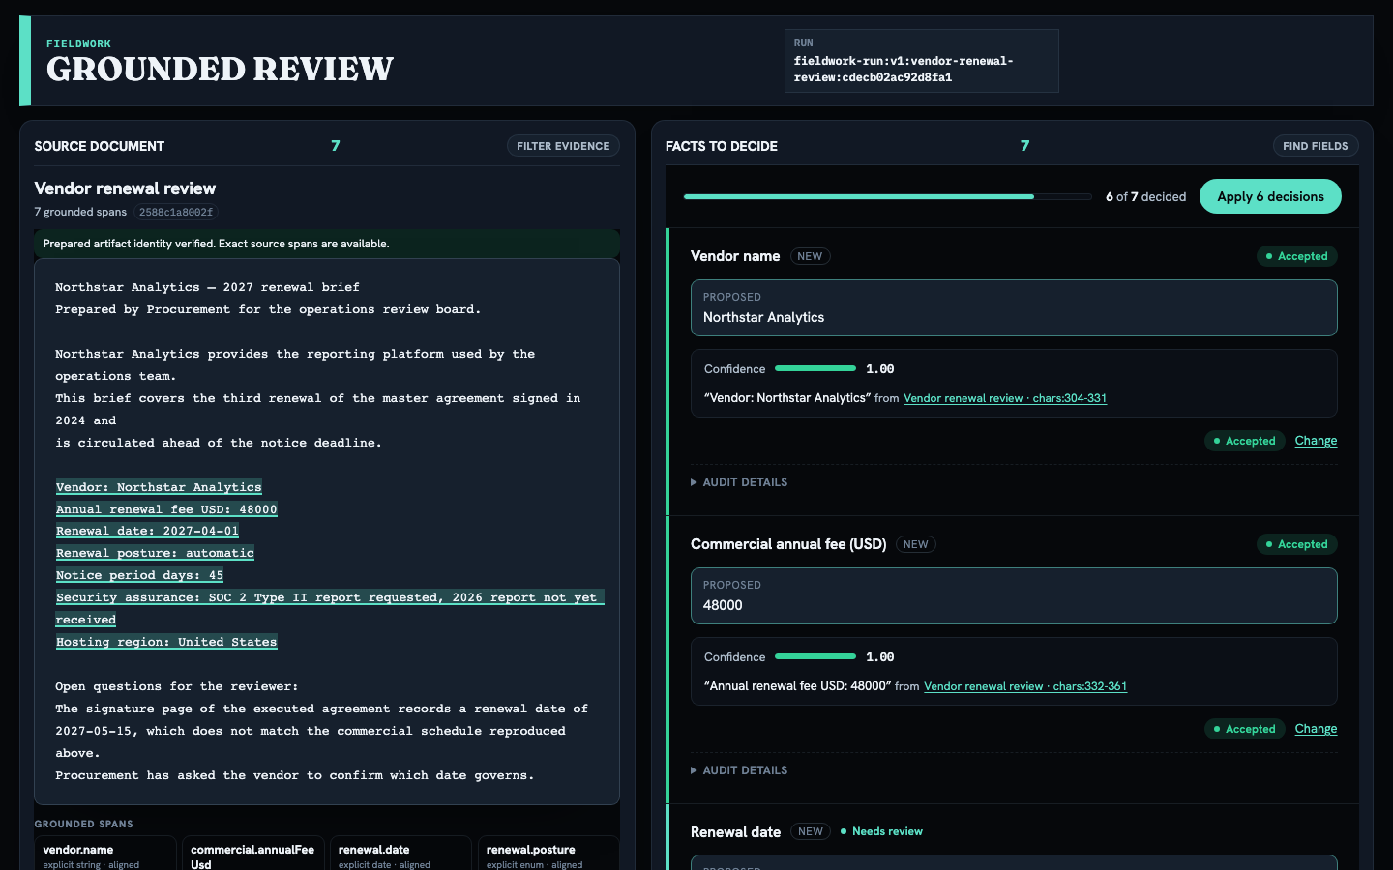The width and height of the screenshot is (1393, 870).
Task: Open Vendor renewal review chars:304-331 link
Action: tap(1005, 398)
